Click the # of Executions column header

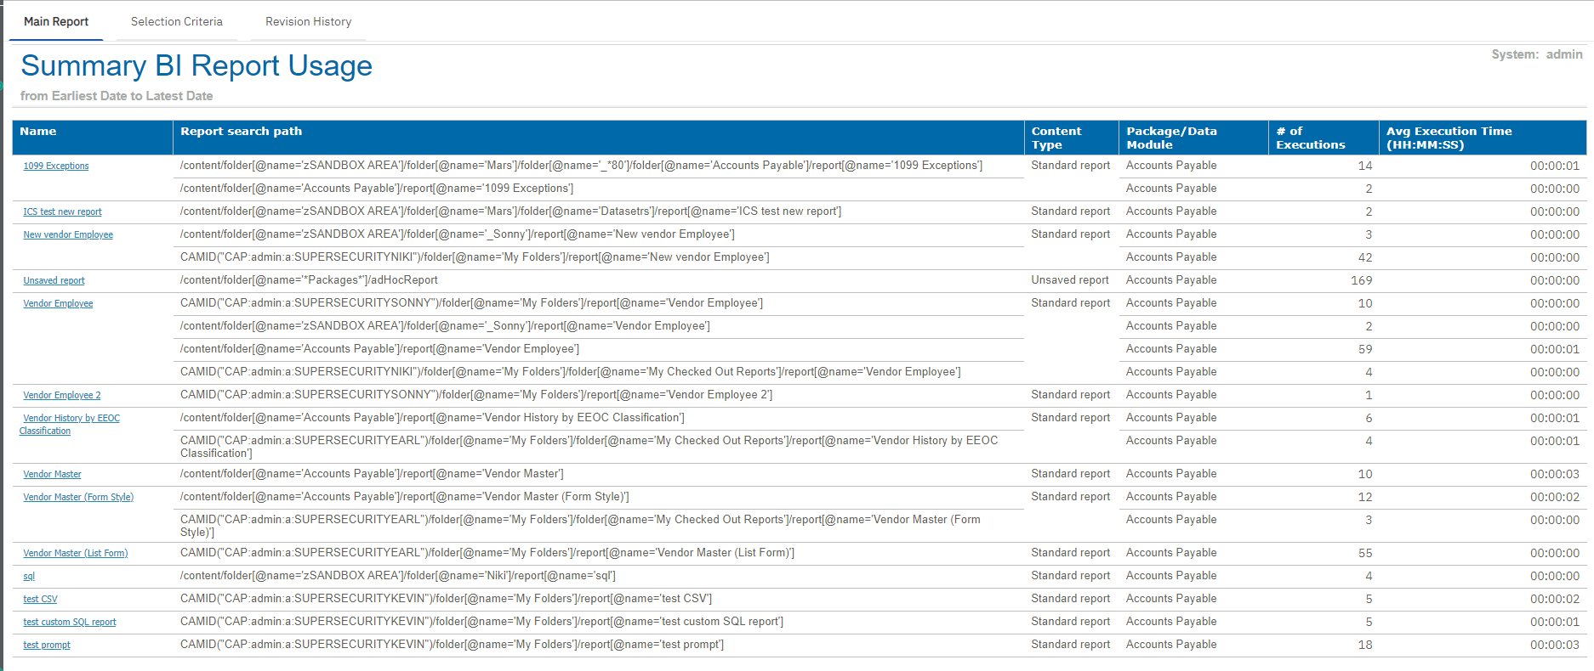tap(1310, 138)
